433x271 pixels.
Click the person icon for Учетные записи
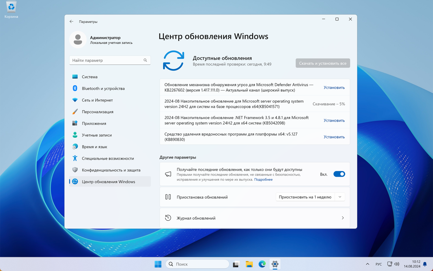75,135
